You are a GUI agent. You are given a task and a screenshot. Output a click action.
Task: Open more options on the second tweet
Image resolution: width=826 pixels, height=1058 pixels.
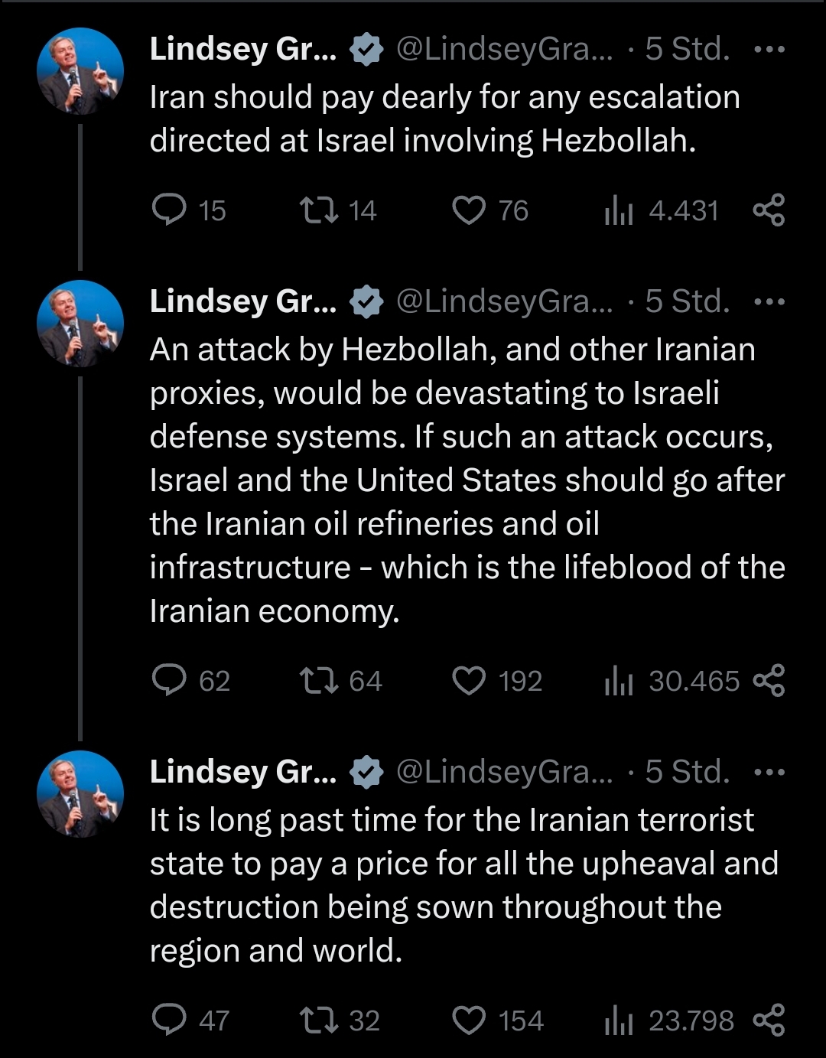[x=769, y=301]
